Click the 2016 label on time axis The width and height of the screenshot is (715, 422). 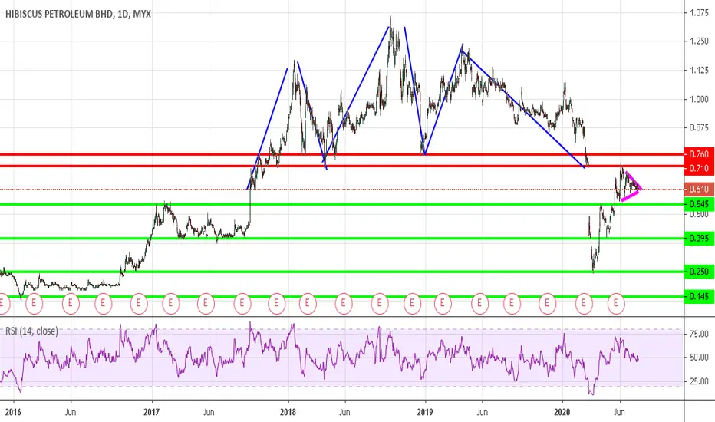click(x=13, y=413)
